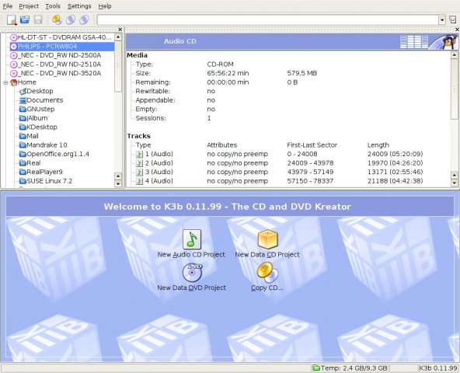Click the New Audio CD Project link
Image resolution: width=460 pixels, height=373 pixels.
pyautogui.click(x=191, y=255)
